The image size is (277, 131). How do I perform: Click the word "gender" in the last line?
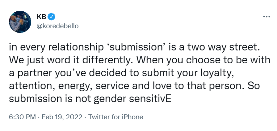110,99
